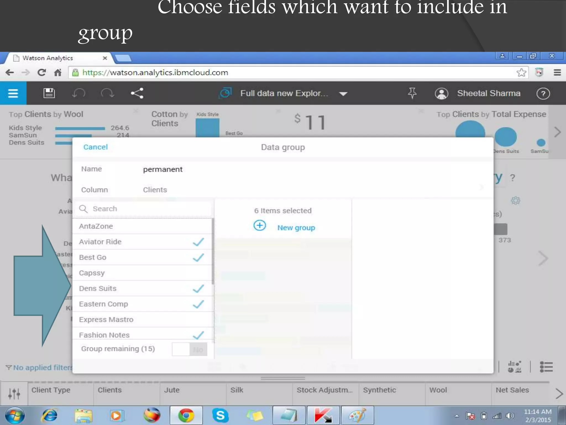Screen dimensions: 566x425
Task: Open File Explorer from the taskbar
Action: pyautogui.click(x=83, y=416)
